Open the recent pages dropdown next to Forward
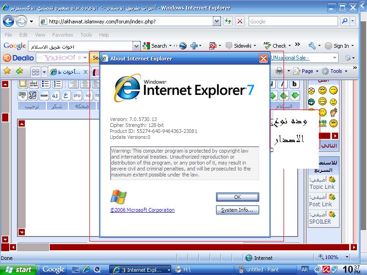The image size is (367, 275). click(x=31, y=22)
